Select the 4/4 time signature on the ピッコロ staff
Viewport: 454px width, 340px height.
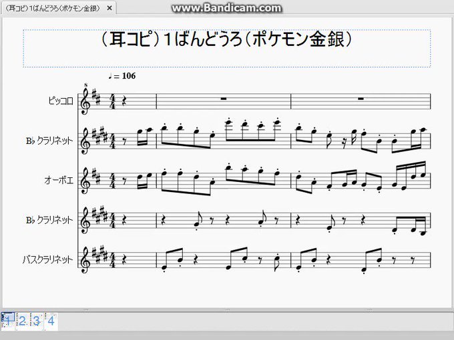click(112, 101)
